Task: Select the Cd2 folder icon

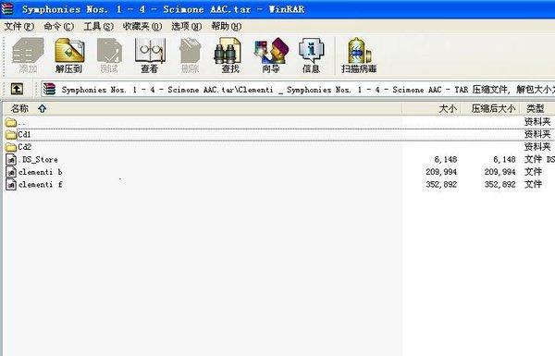Action: click(x=11, y=147)
